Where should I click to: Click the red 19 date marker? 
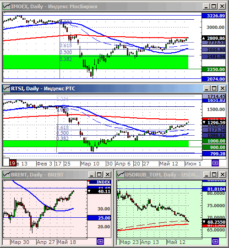click(x=12, y=163)
